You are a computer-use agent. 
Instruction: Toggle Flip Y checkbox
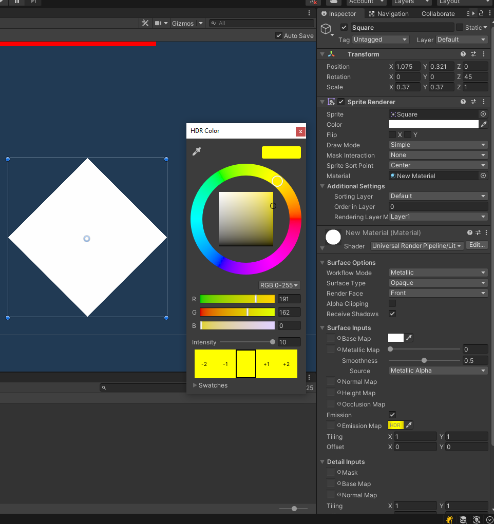408,134
